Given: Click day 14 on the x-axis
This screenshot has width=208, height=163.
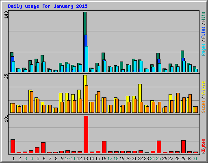Looking at the screenshot, I should (x=91, y=159).
